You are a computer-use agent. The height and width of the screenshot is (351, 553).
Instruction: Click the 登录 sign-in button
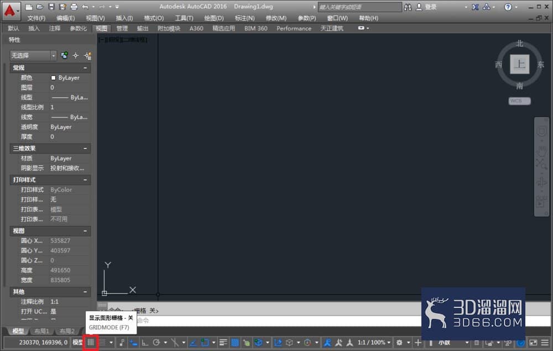tap(426, 7)
